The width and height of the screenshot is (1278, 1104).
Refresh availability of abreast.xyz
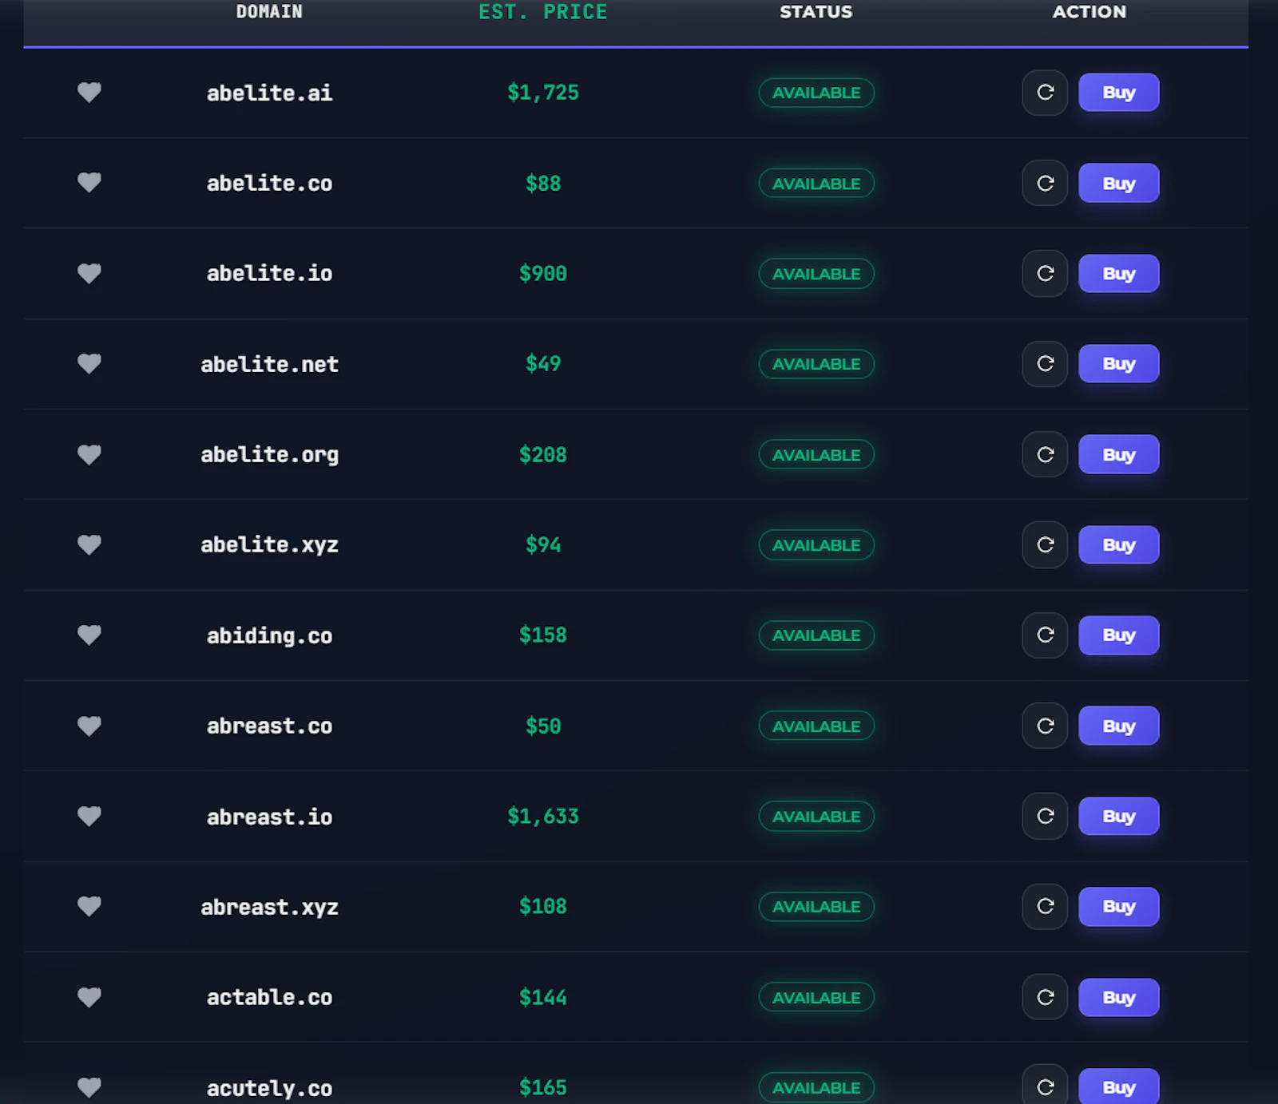(x=1045, y=907)
